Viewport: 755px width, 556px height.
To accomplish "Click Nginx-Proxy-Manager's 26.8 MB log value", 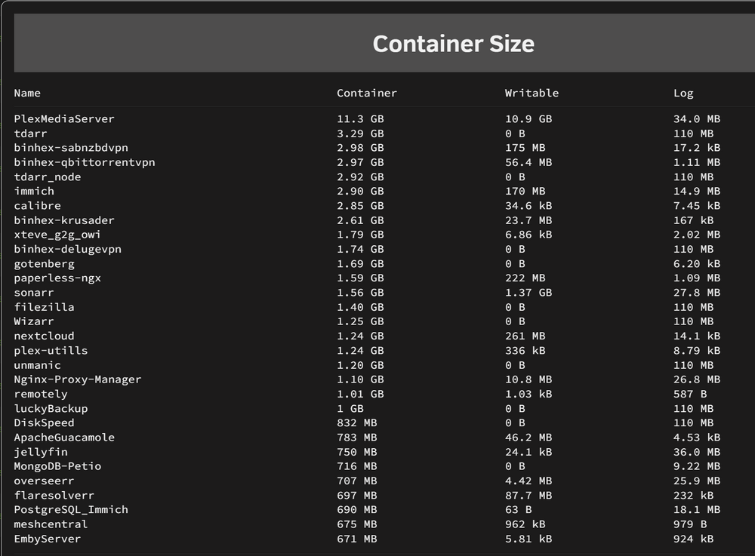I will click(697, 379).
